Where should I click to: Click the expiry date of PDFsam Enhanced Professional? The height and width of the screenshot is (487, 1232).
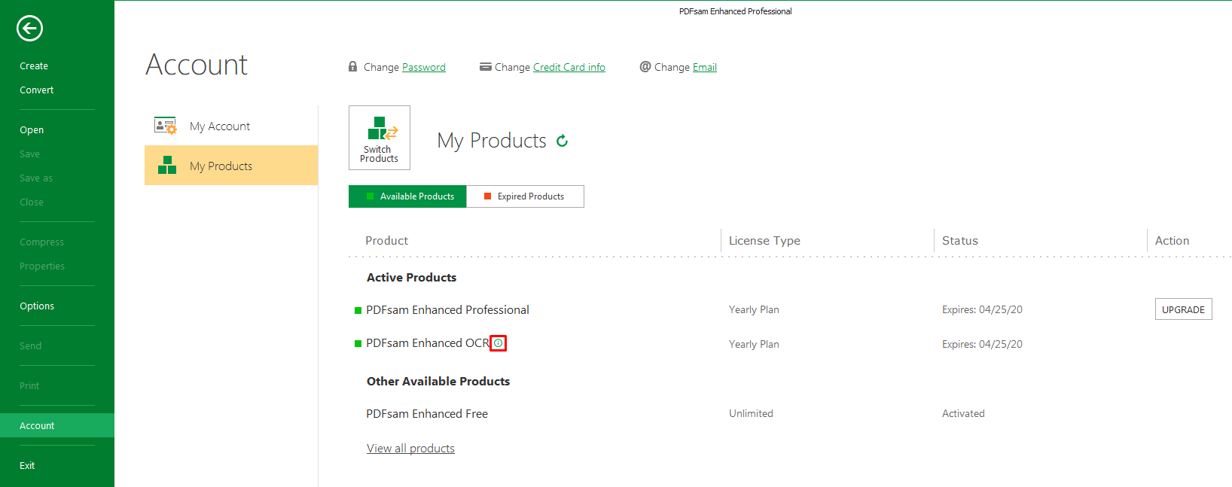(x=982, y=310)
